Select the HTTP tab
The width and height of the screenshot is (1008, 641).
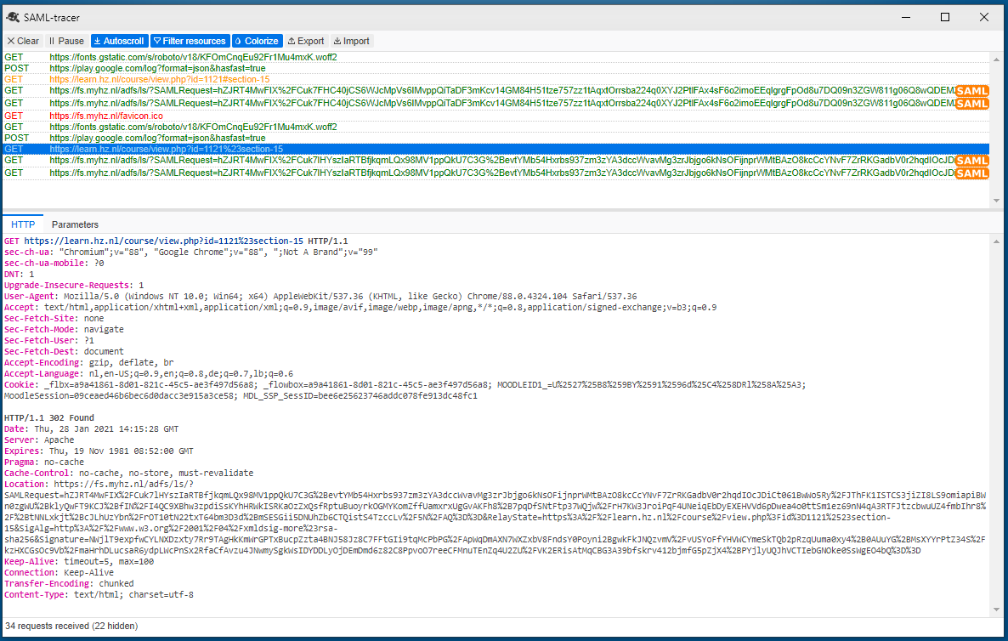[22, 224]
